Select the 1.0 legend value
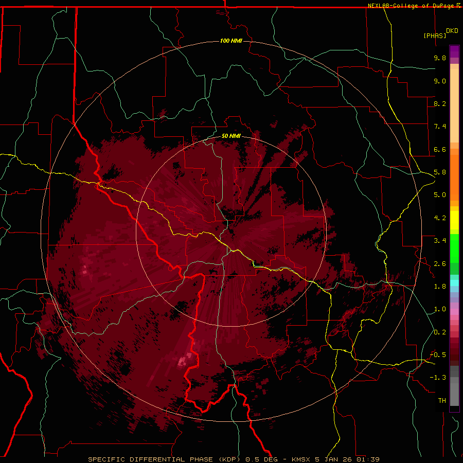The height and width of the screenshot is (463, 463). (x=440, y=309)
